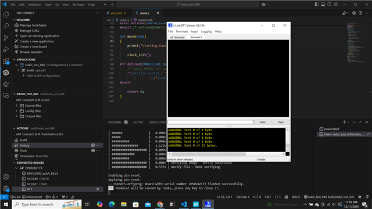
Task: Open Logging menu in RTT Viewer
Action: 206,31
